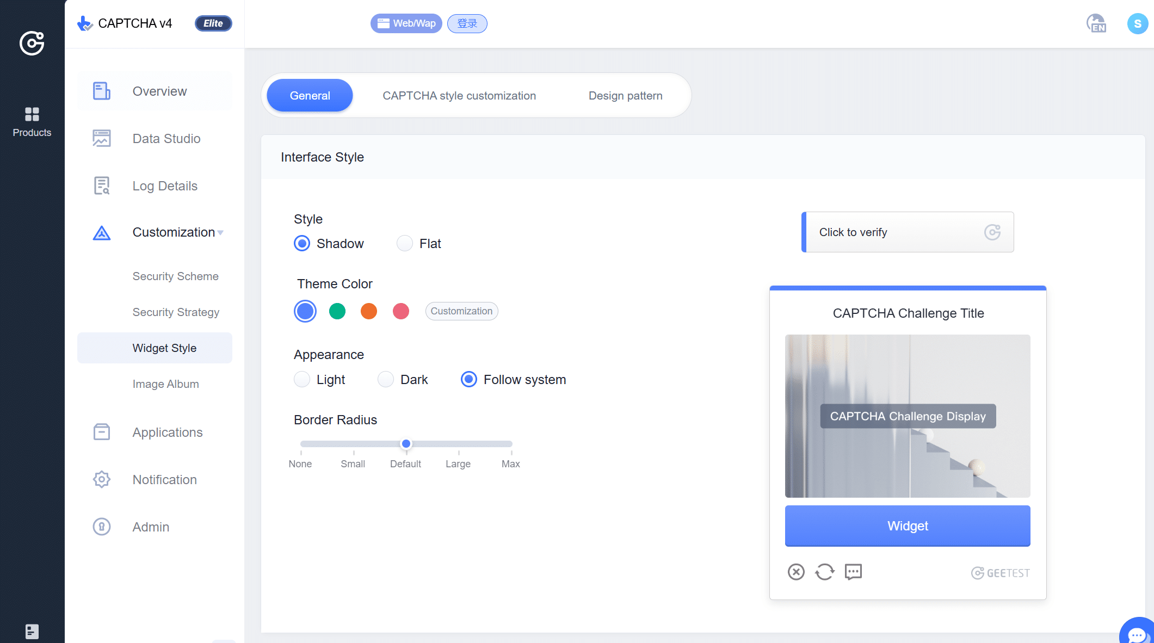
Task: Click the captcha refresh icon
Action: point(824,572)
